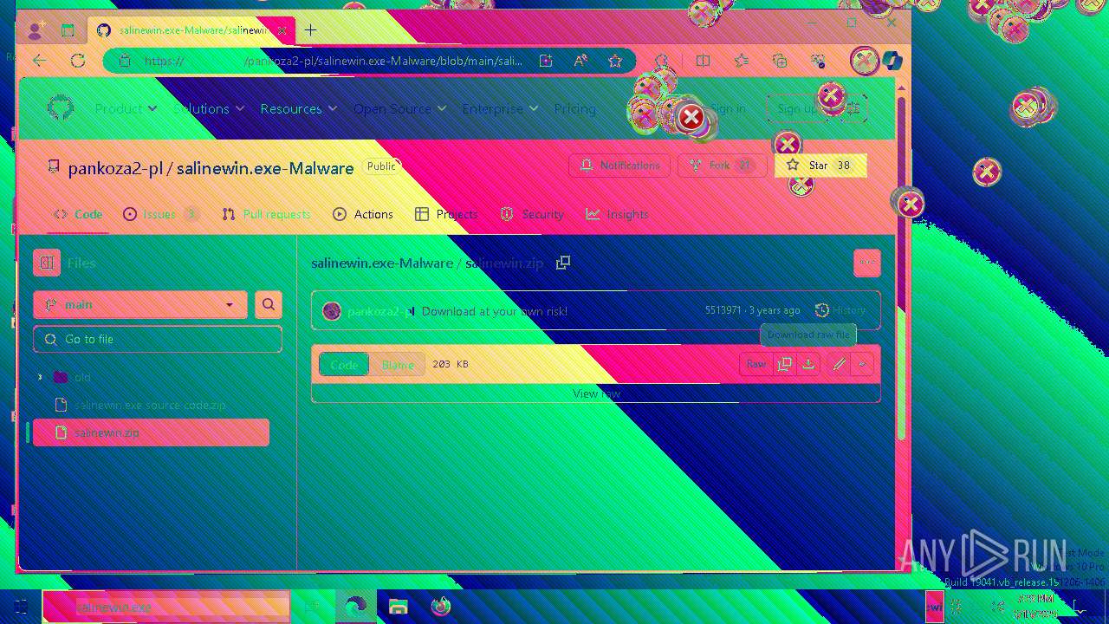Switch to the Actions tab
This screenshot has height=624, width=1109.
tap(363, 214)
